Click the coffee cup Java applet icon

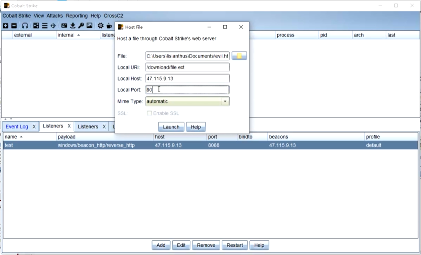pyautogui.click(x=109, y=26)
